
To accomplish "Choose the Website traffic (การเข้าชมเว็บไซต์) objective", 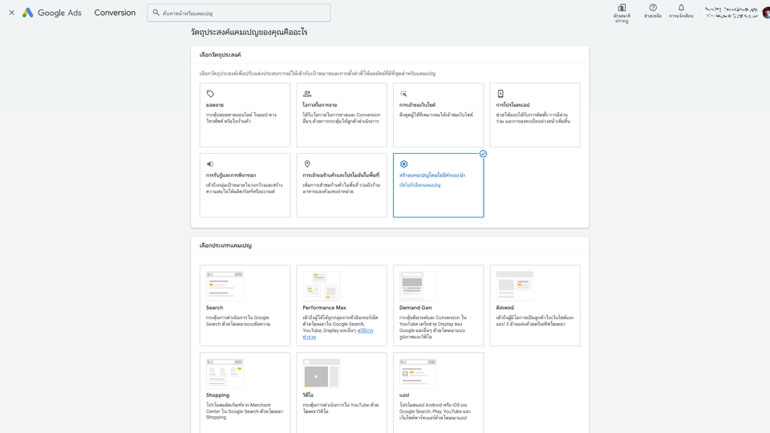I will pos(438,115).
